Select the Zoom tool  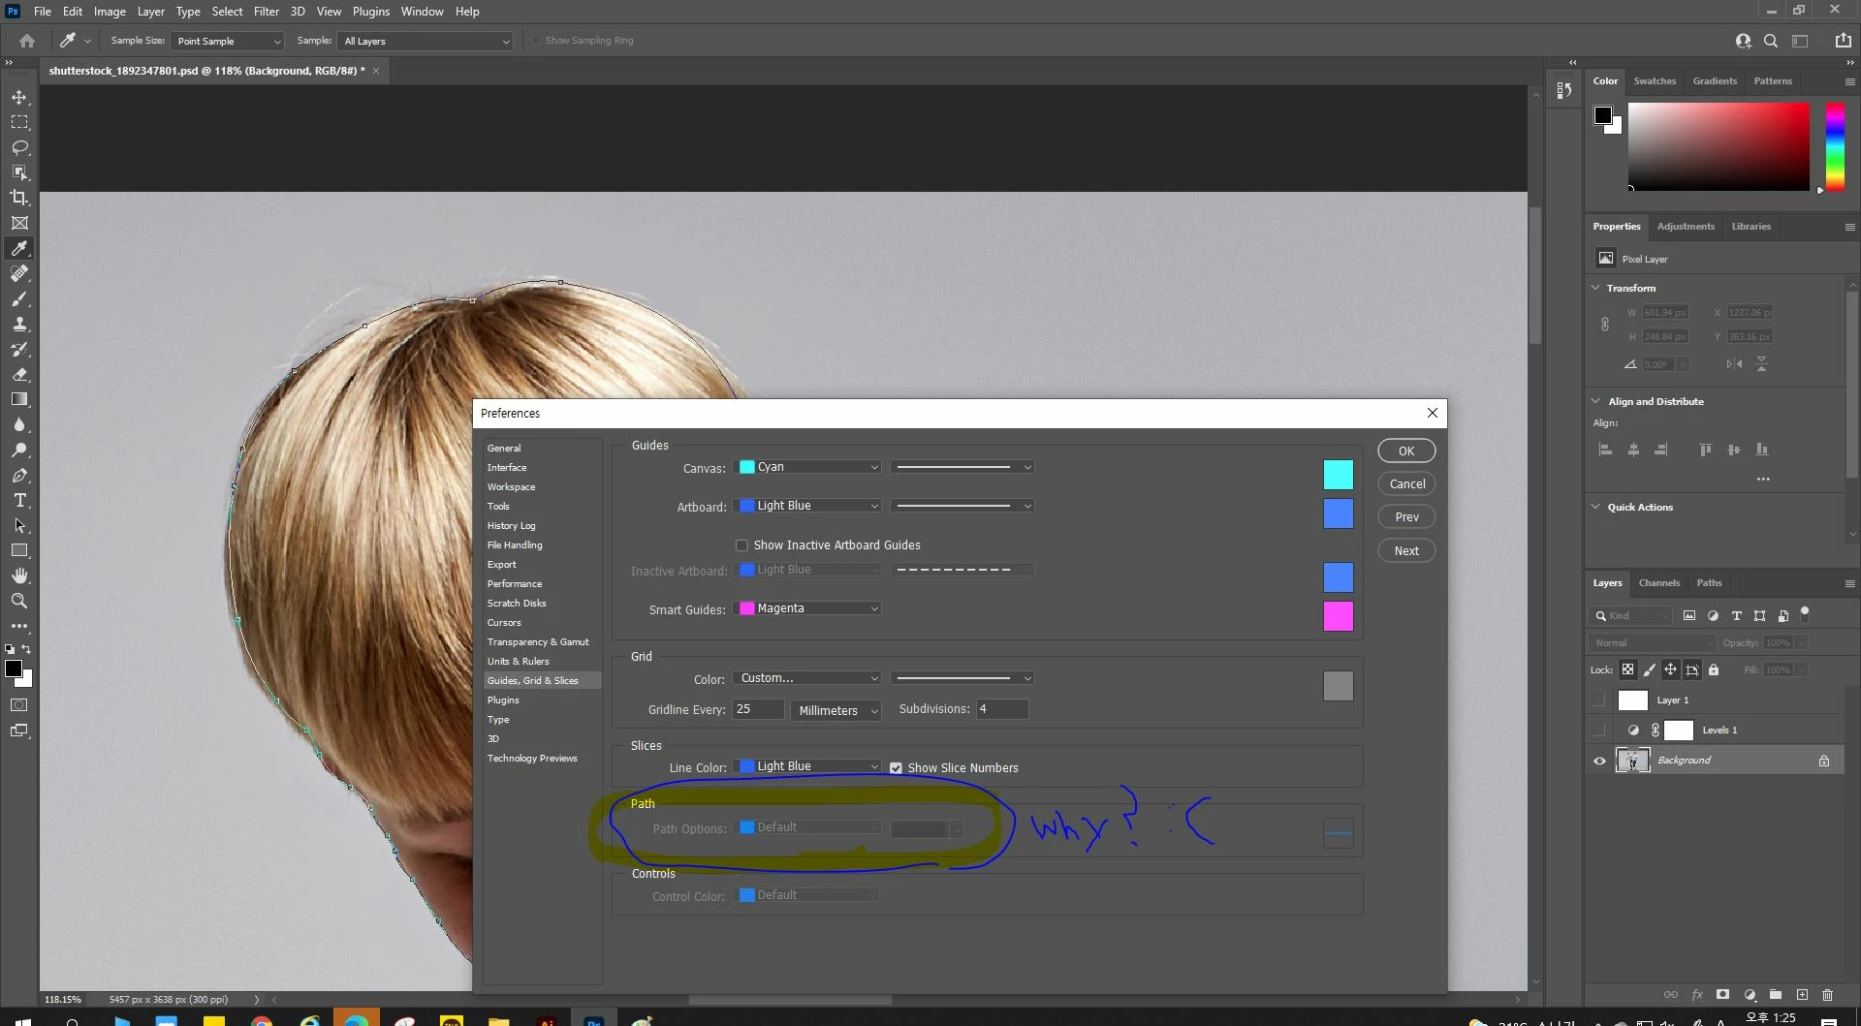click(x=19, y=601)
